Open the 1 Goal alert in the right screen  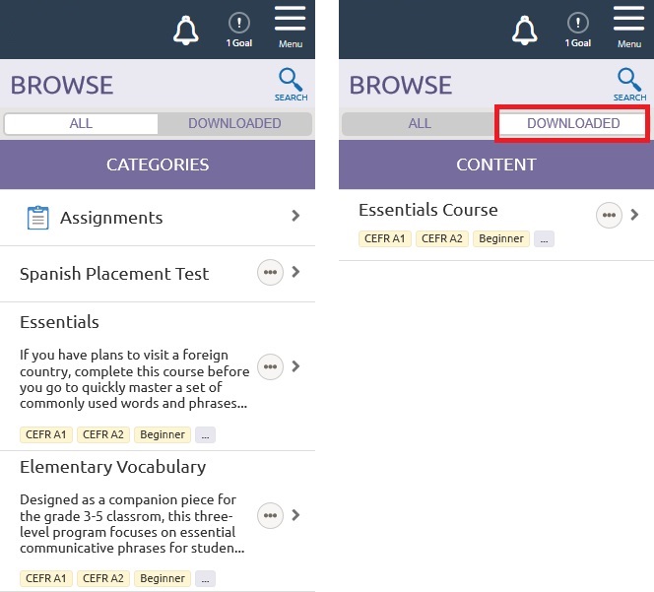click(578, 29)
